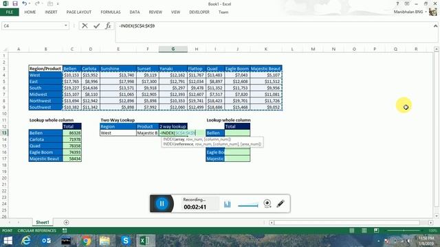The image size is (440, 247).
Task: Adjust the zoom slider in status bar
Action: point(404,231)
